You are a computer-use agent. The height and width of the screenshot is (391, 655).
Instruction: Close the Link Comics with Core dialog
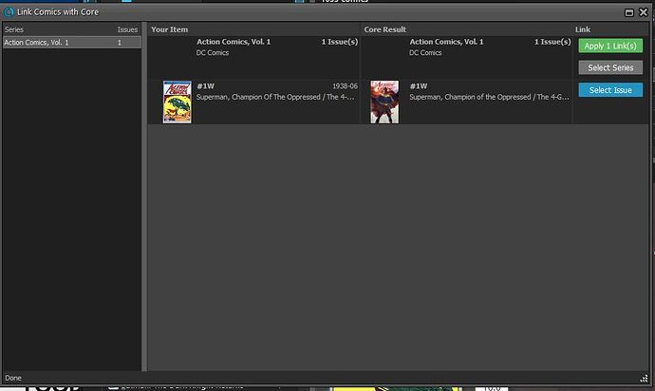tap(642, 11)
